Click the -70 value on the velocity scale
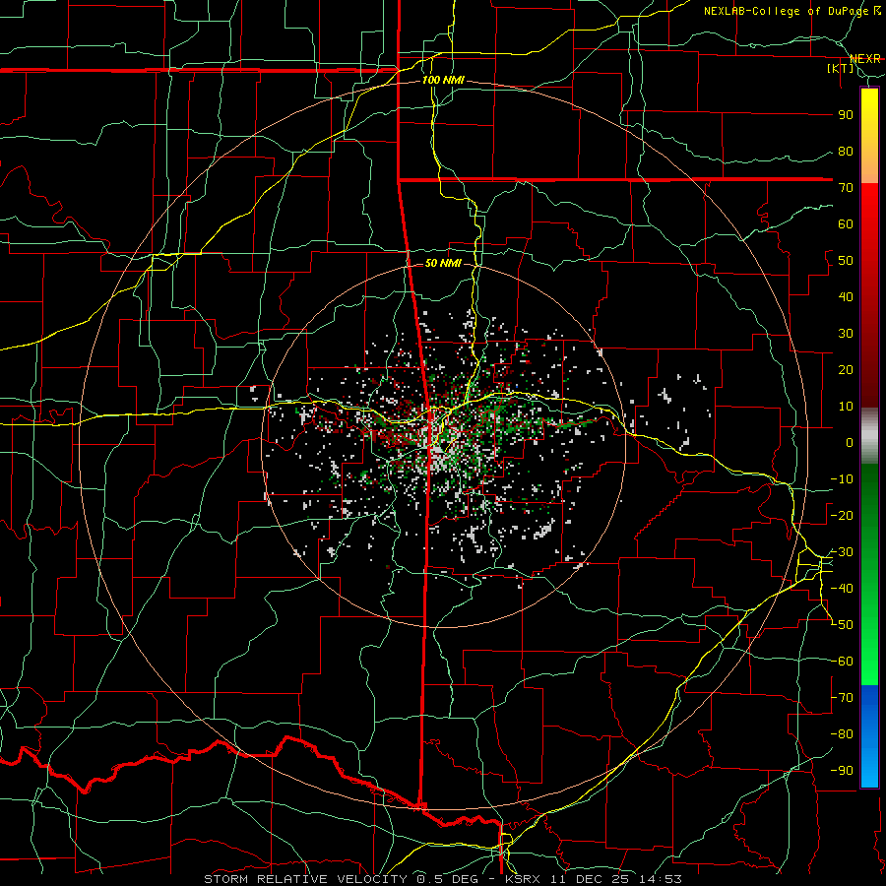 (x=842, y=698)
